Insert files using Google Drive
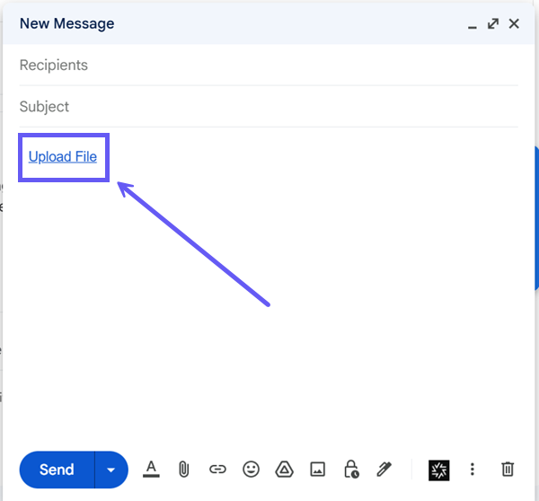Screen dimensions: 539x501 [x=284, y=470]
